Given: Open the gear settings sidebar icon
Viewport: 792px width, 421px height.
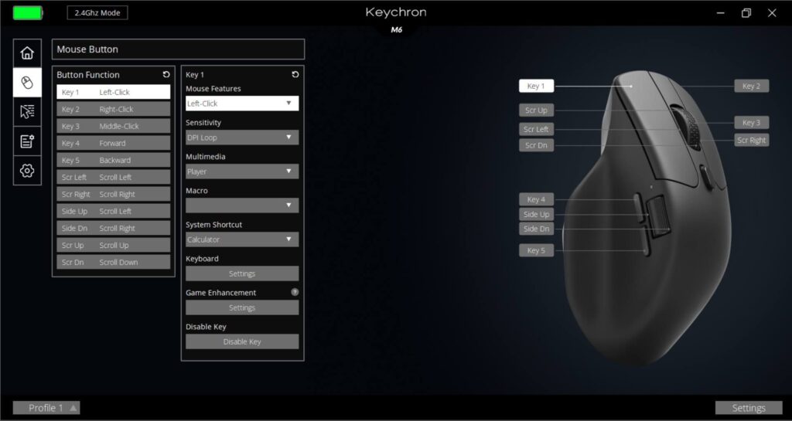Looking at the screenshot, I should (x=27, y=170).
